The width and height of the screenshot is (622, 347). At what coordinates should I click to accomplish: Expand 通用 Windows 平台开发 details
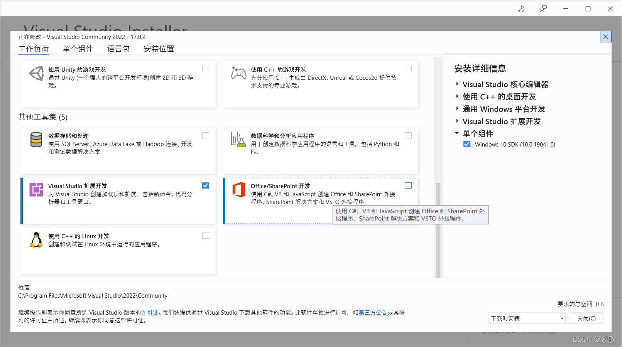pyautogui.click(x=457, y=109)
